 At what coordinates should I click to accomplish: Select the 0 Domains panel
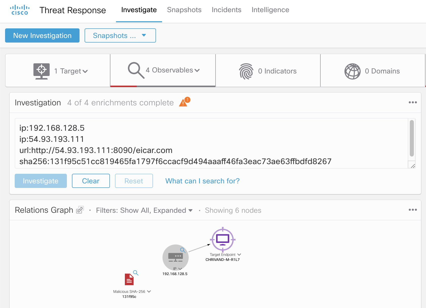click(373, 71)
